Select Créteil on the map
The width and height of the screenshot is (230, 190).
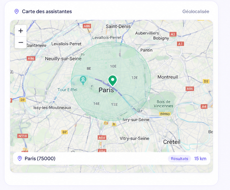coord(172,142)
